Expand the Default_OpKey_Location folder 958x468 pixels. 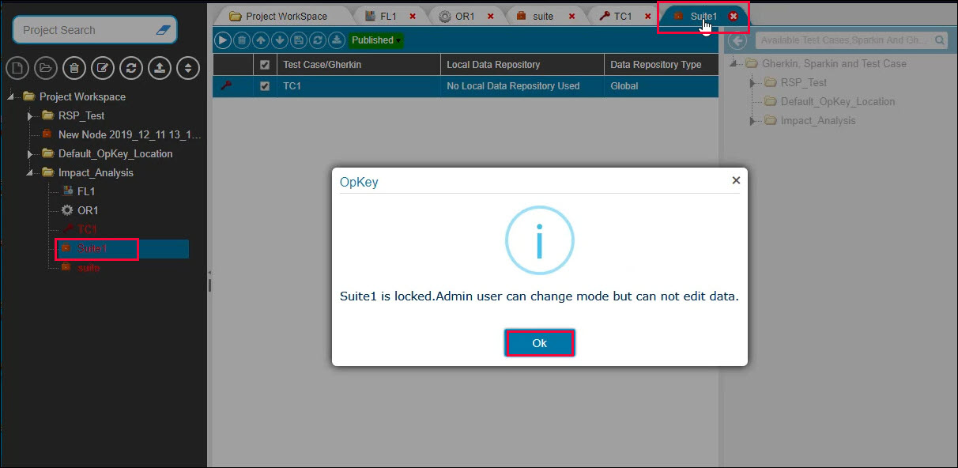point(31,154)
